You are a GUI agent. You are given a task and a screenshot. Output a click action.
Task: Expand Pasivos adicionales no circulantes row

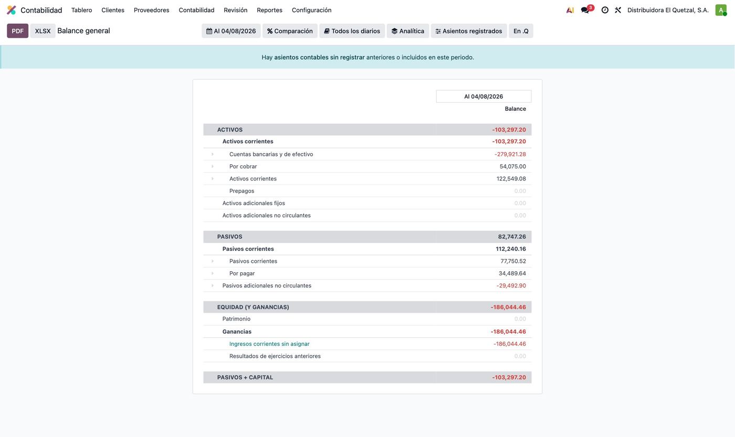pyautogui.click(x=213, y=286)
